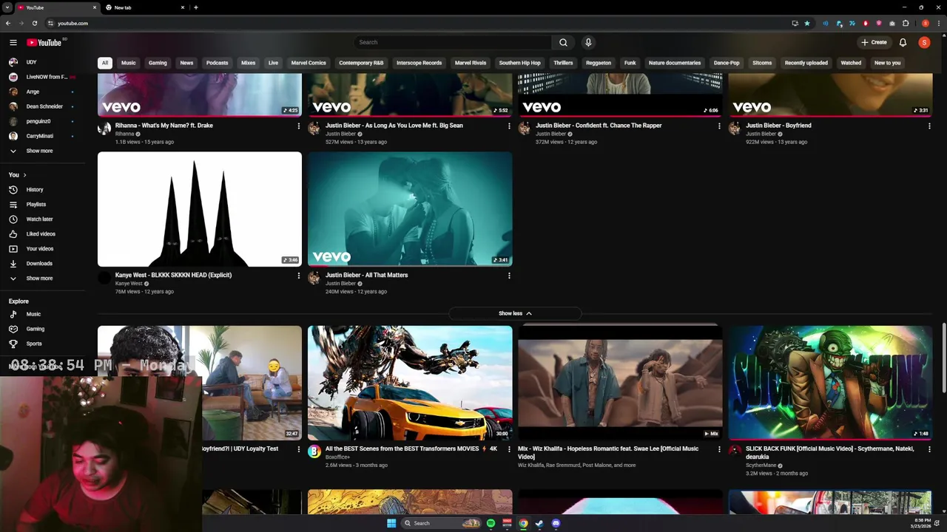Open Wiz Khalifa Hopeless Romantic mix title

pos(608,452)
